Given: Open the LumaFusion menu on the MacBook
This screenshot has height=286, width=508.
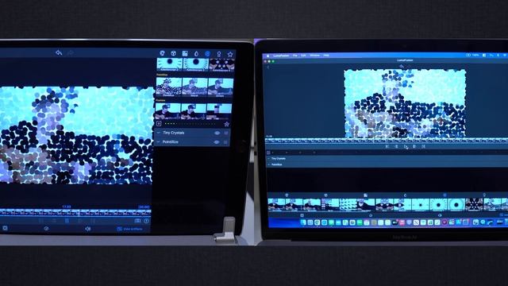Looking at the screenshot, I should tap(281, 56).
